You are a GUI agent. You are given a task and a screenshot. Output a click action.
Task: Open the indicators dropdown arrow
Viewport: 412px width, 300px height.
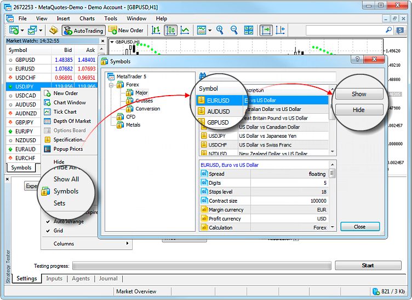(x=210, y=31)
